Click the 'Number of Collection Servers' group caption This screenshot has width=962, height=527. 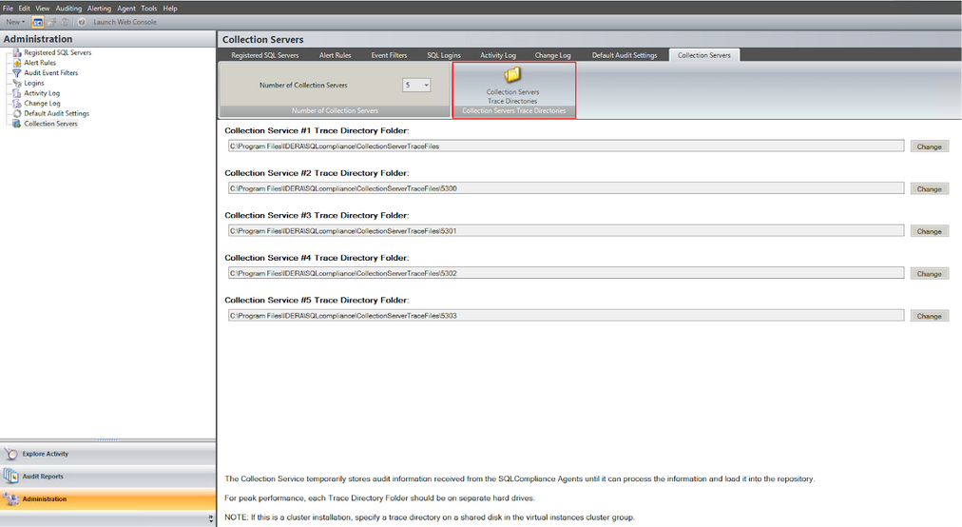[335, 111]
